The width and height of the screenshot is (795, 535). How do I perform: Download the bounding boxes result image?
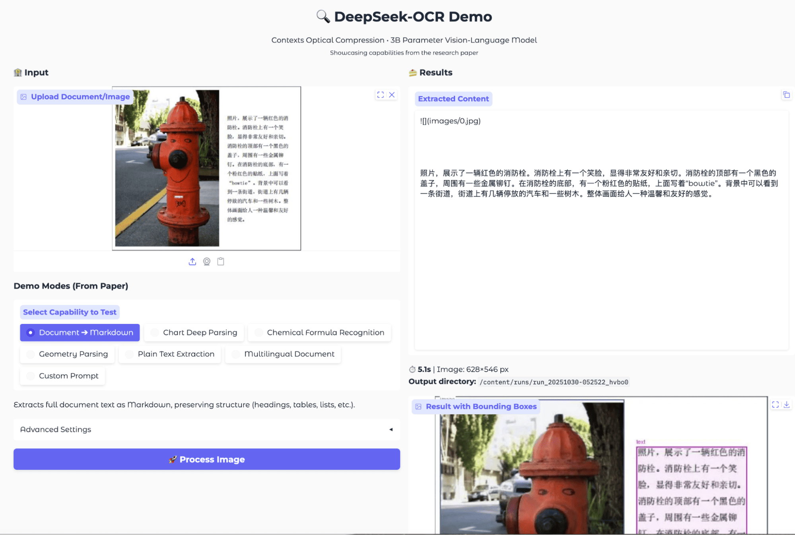(786, 405)
